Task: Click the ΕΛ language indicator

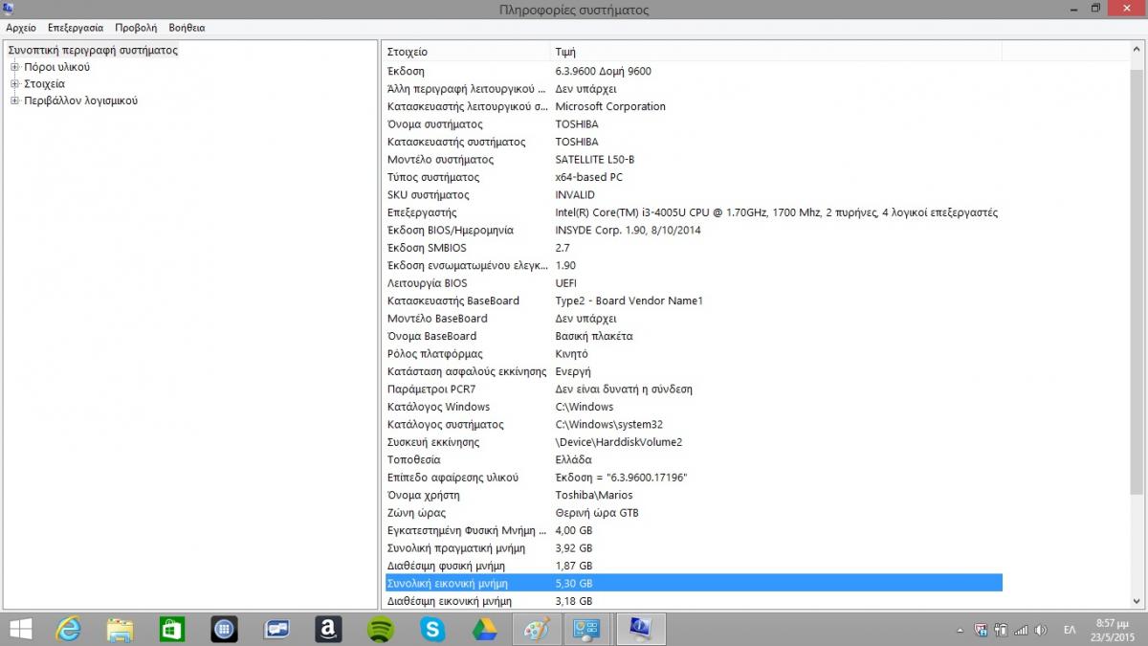Action: click(1071, 630)
